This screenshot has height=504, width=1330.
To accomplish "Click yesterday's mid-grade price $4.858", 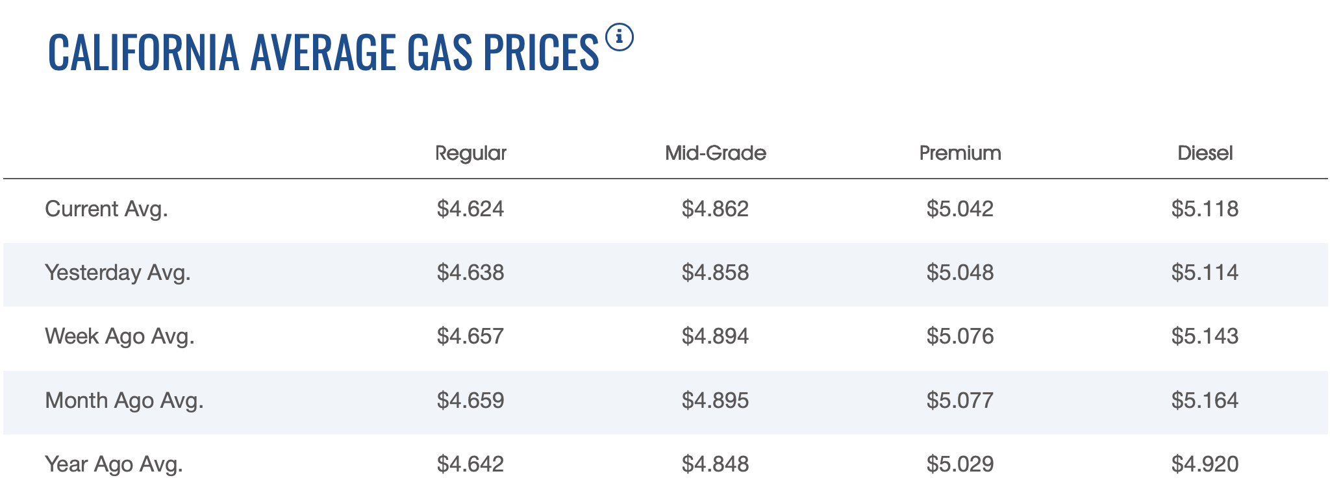I will (715, 273).
